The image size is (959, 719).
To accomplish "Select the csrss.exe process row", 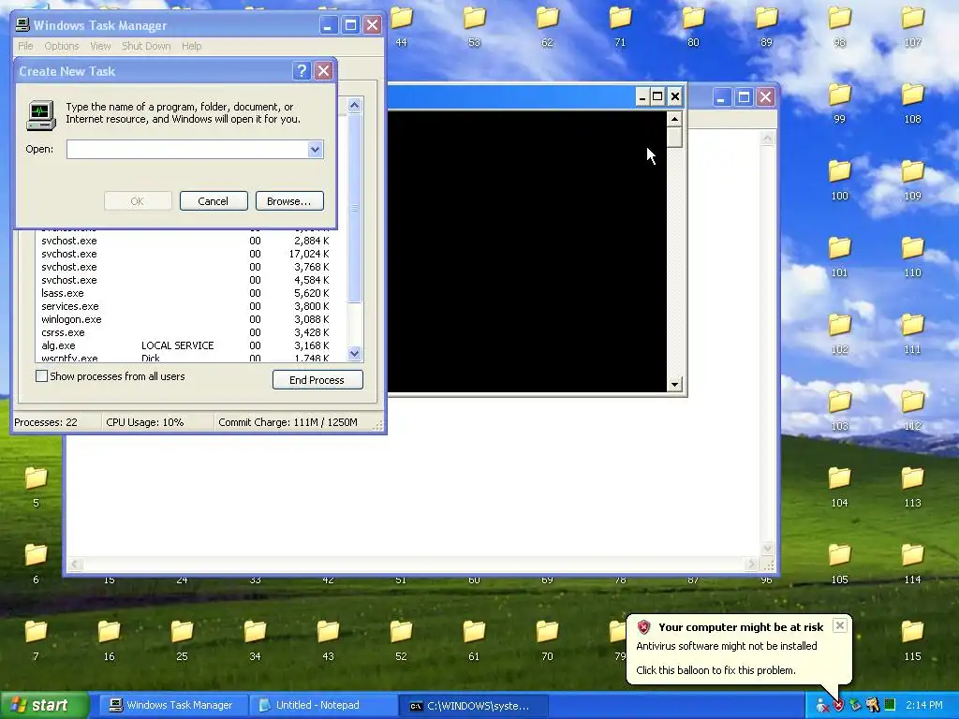I will coord(191,332).
